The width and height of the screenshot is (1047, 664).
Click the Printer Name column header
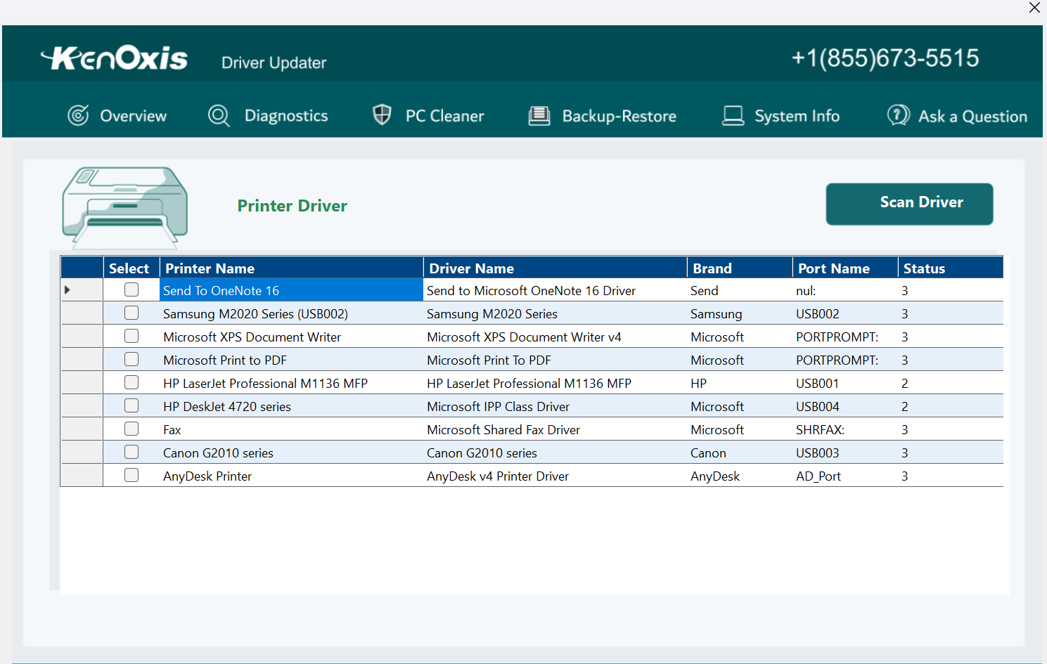pos(210,268)
